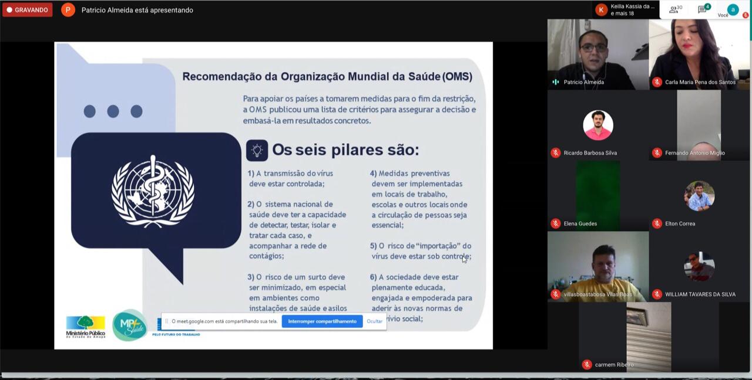Viewport: 752px width, 380px height.
Task: Click Keilla Kassia's orange K avatar
Action: 601,10
